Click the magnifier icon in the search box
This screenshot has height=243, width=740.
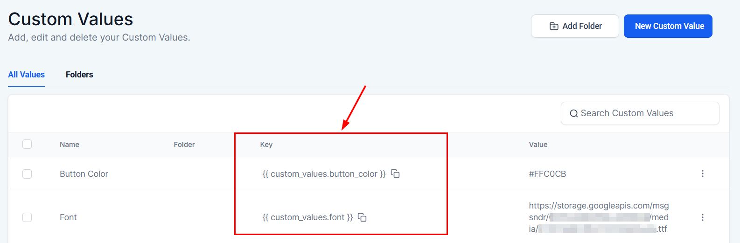click(574, 113)
